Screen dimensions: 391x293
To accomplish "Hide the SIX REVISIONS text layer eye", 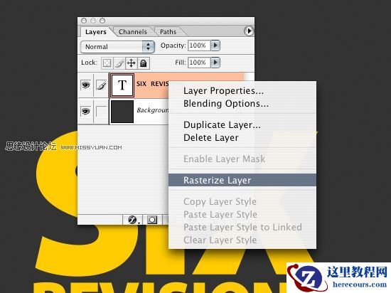I will coord(85,85).
